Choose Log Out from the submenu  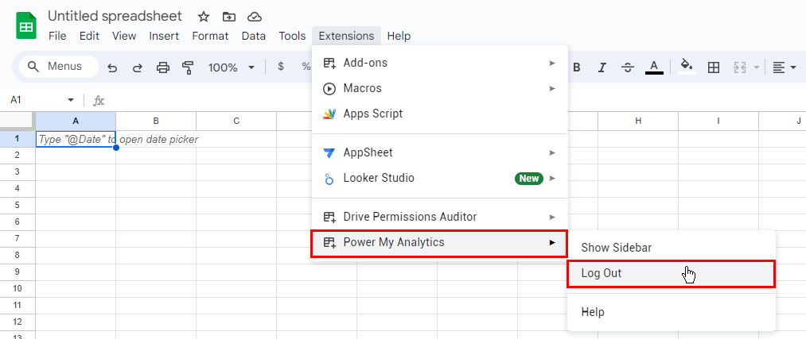(x=602, y=273)
